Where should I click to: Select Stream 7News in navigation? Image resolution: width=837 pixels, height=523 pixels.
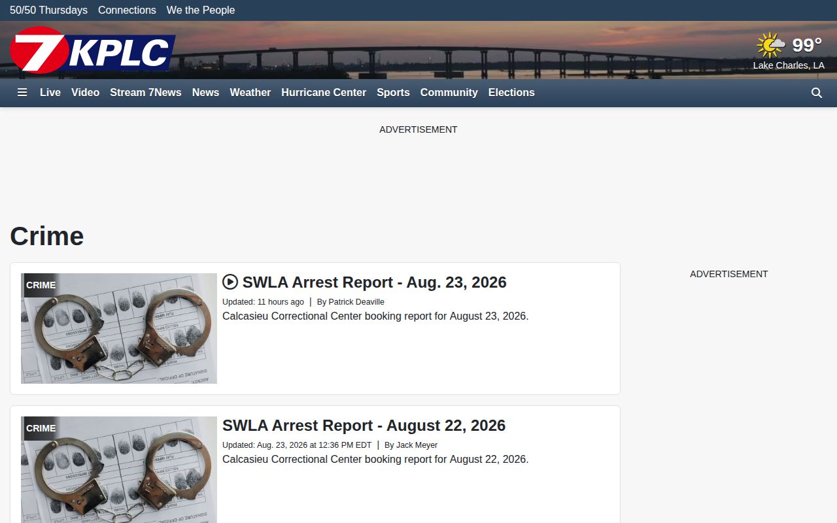[x=146, y=93]
